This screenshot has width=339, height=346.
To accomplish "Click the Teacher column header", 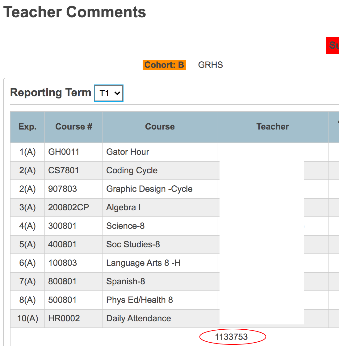I will [x=273, y=127].
